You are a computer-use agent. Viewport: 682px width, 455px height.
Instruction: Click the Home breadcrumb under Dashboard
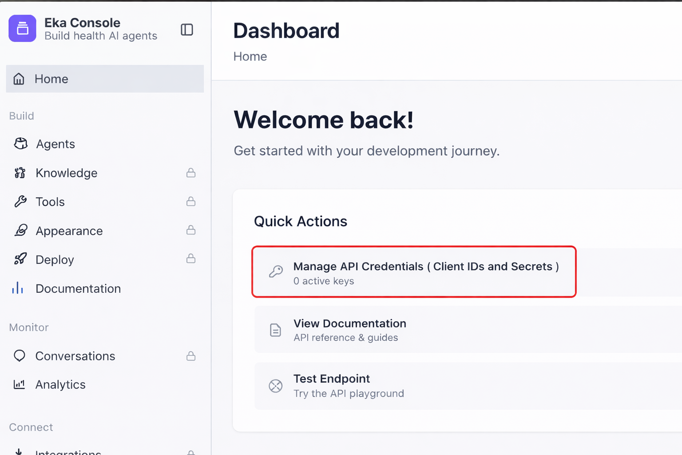pyautogui.click(x=250, y=56)
